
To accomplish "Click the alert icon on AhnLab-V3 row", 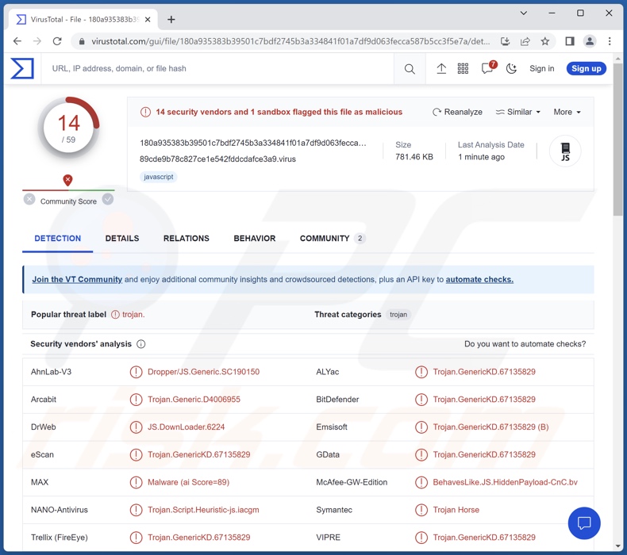I will point(136,372).
